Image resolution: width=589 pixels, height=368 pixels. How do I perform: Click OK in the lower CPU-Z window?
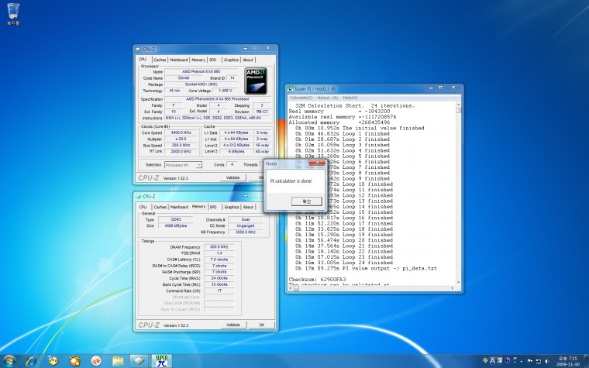[x=262, y=325]
